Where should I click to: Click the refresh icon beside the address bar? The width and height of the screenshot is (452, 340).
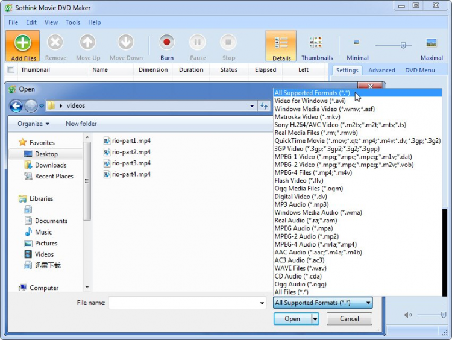pyautogui.click(x=263, y=106)
